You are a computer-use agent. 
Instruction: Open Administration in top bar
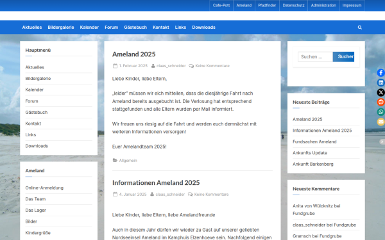pyautogui.click(x=323, y=5)
